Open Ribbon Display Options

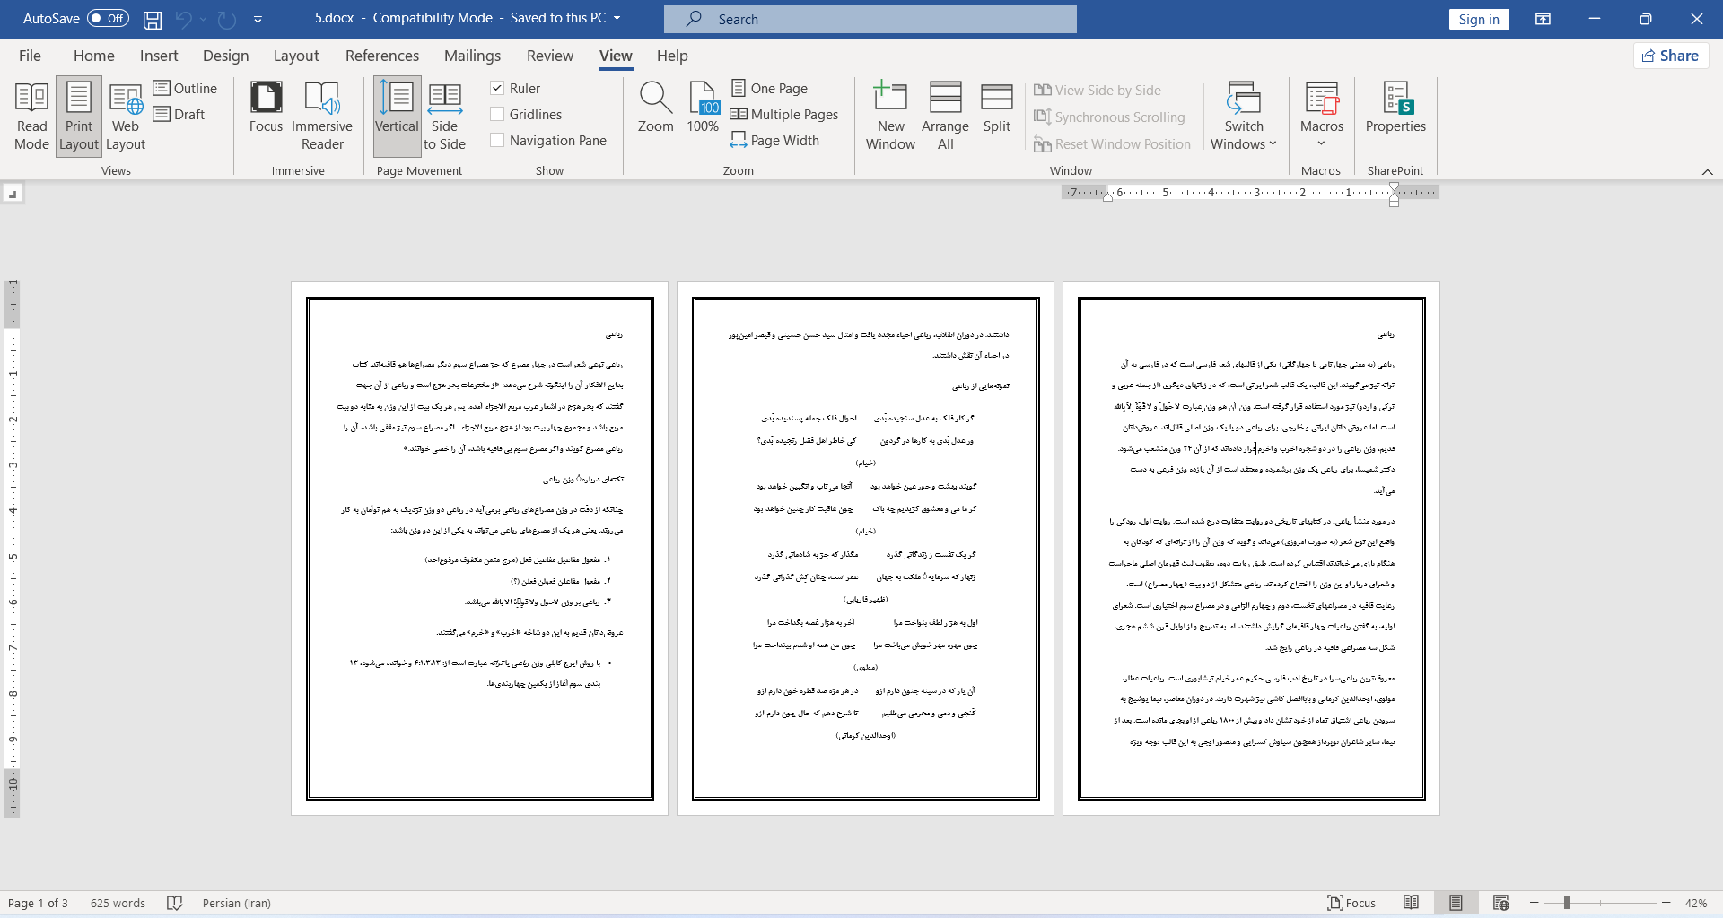[x=1544, y=19]
